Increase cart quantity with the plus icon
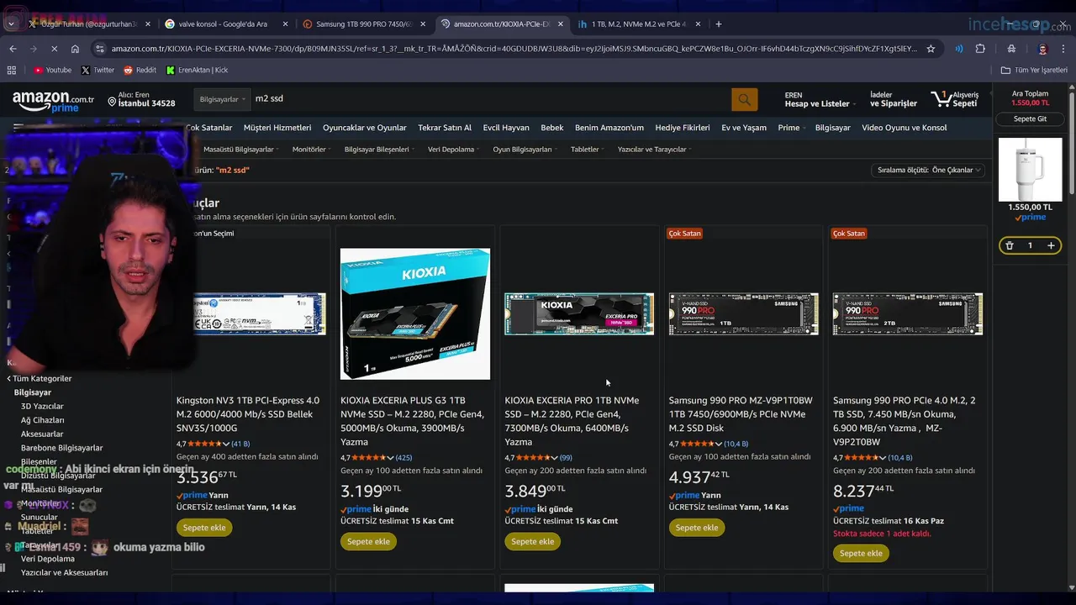The image size is (1076, 605). (x=1051, y=245)
